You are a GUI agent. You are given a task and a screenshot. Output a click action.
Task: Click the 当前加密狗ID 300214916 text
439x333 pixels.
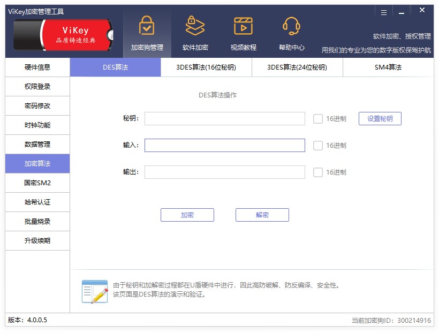391,320
